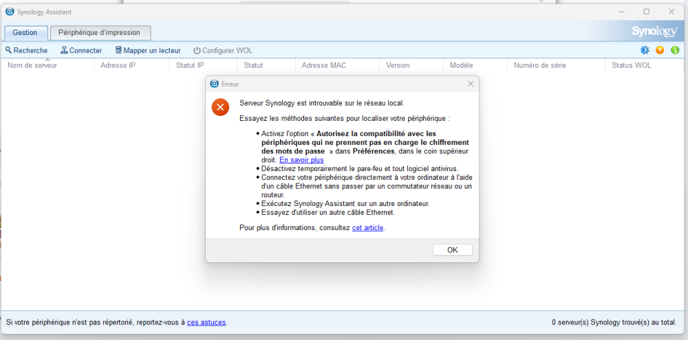
Task: Click the Erreur dialog title icon
Action: 215,84
